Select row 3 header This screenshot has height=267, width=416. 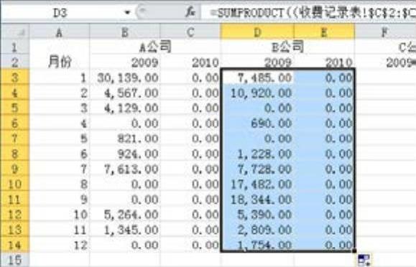click(15, 77)
